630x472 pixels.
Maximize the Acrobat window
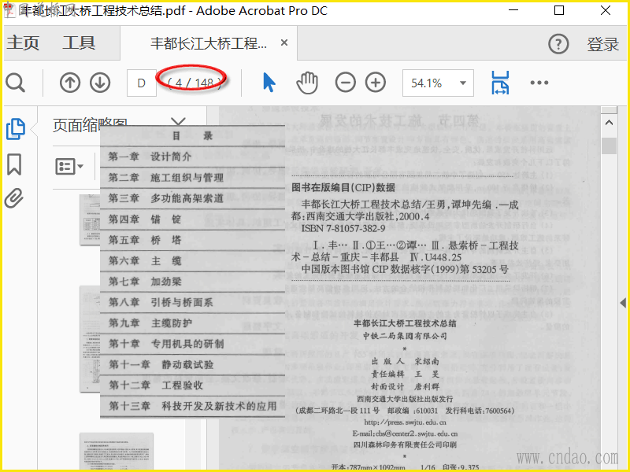coord(559,10)
